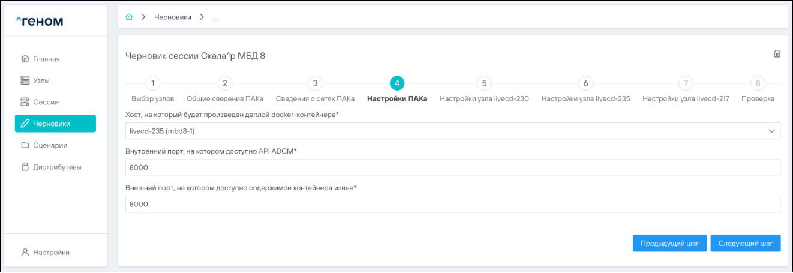Click the Сценарии folder icon in sidebar
793x273 pixels.
click(x=25, y=145)
